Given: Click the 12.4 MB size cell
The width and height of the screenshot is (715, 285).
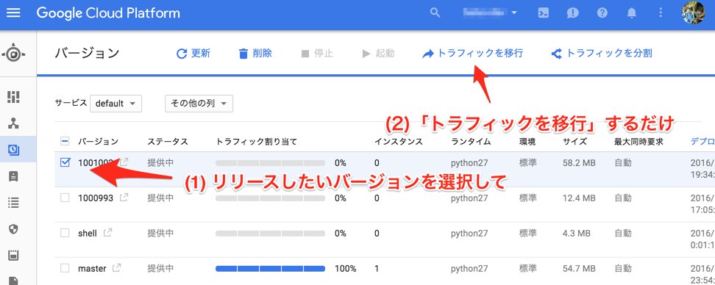Looking at the screenshot, I should [x=579, y=198].
